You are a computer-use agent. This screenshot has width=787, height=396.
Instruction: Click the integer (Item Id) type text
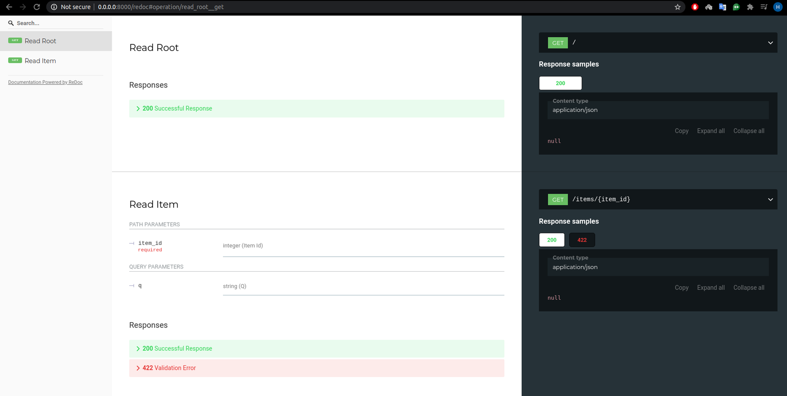click(243, 246)
